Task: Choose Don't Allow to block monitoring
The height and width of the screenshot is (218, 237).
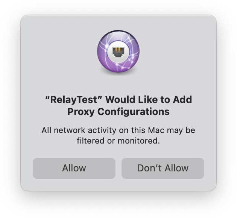Action: (x=163, y=168)
